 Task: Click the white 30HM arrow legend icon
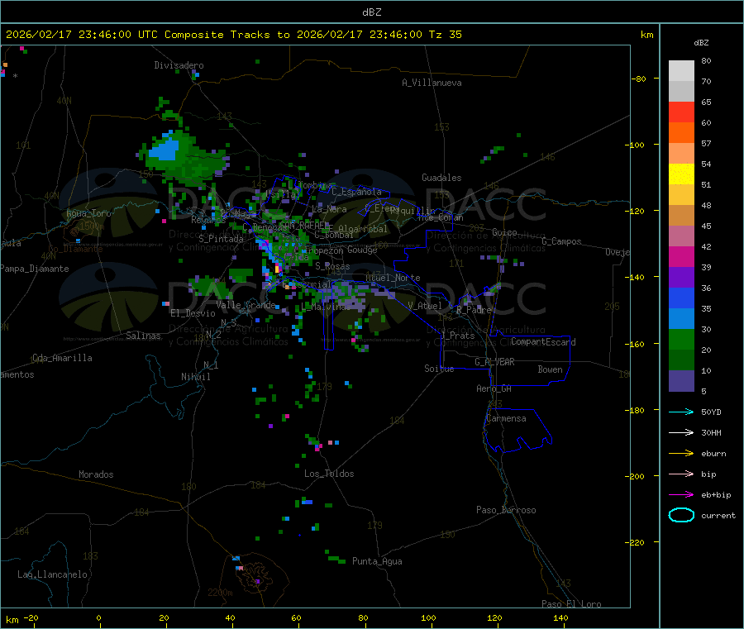point(681,432)
